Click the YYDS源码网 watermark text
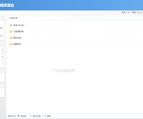 (x=63, y=71)
